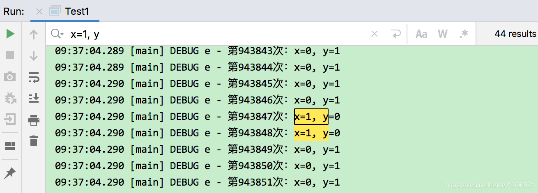Click log line 第943845次

pos(198,84)
